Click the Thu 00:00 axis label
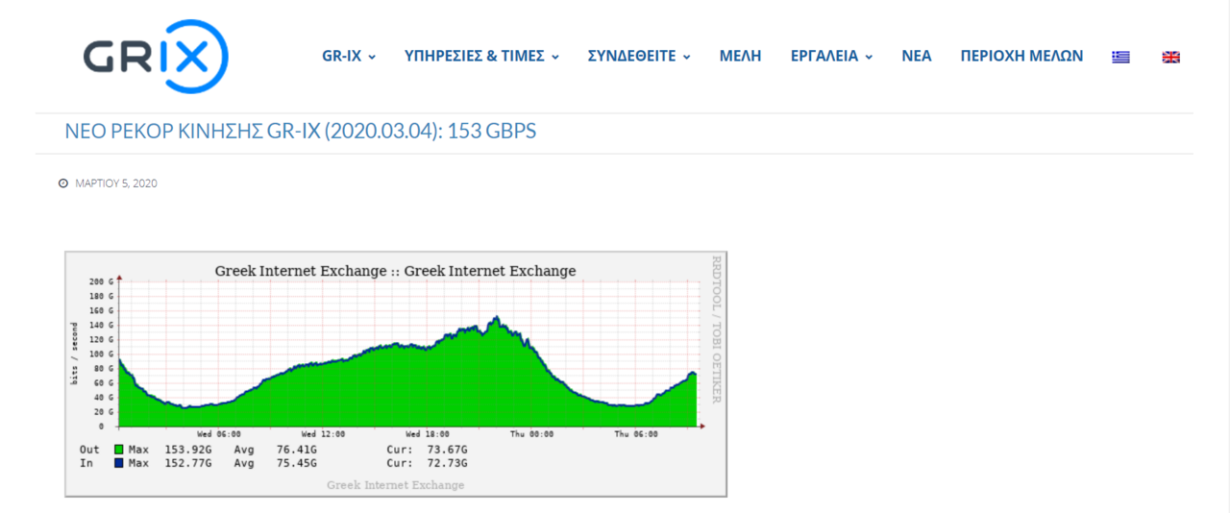Viewport: 1230px width, 513px height. click(x=533, y=434)
